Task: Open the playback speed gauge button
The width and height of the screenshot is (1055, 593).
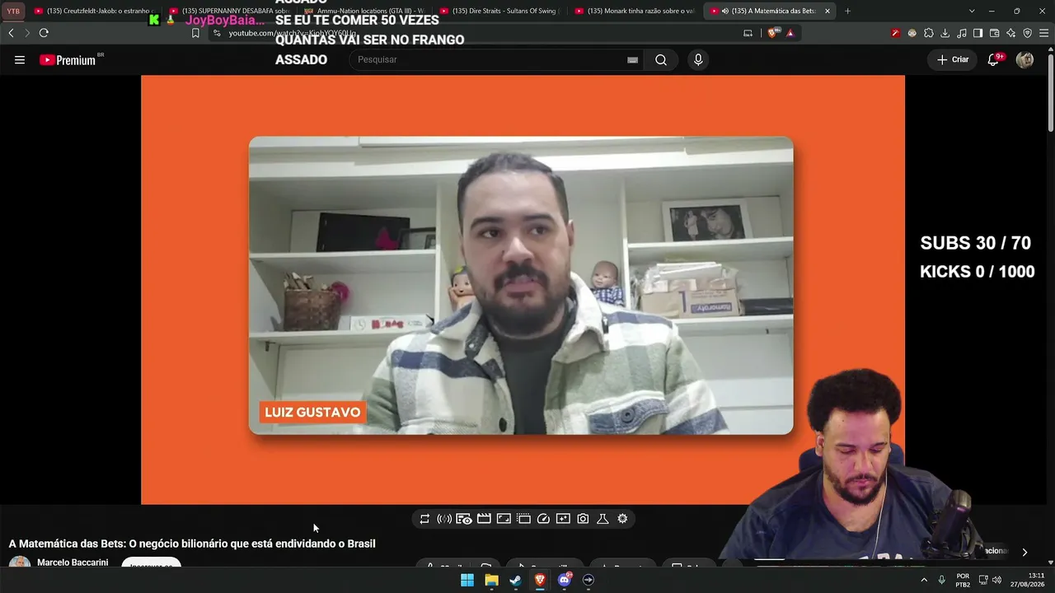Action: [543, 519]
